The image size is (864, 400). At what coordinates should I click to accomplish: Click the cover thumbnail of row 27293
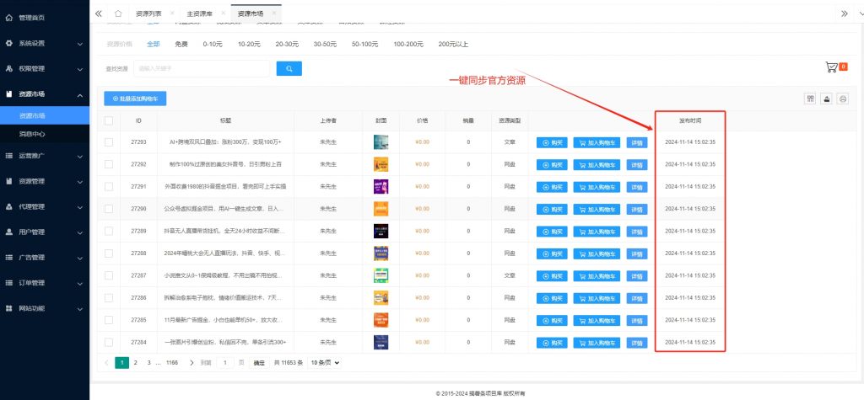(x=381, y=142)
